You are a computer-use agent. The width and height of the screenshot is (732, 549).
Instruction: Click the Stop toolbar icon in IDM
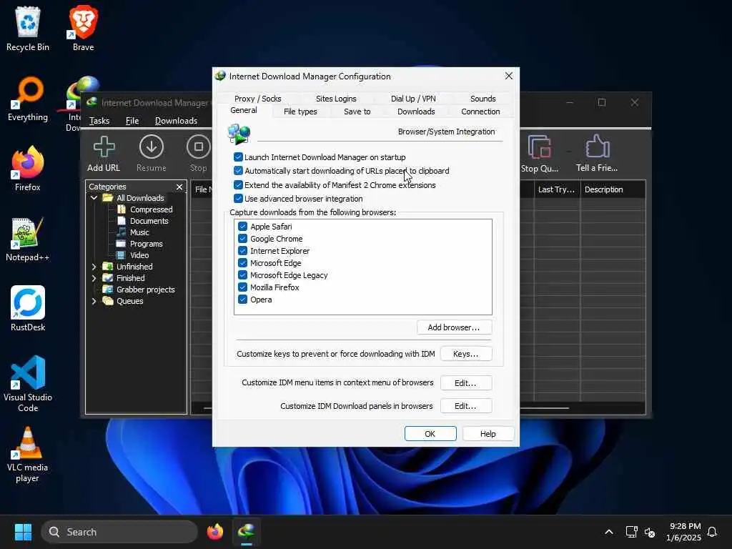coord(199,154)
